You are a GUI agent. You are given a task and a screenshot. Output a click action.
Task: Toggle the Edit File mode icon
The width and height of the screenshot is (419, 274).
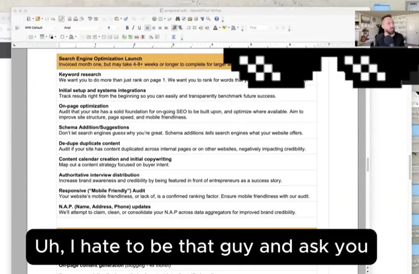click(61, 19)
